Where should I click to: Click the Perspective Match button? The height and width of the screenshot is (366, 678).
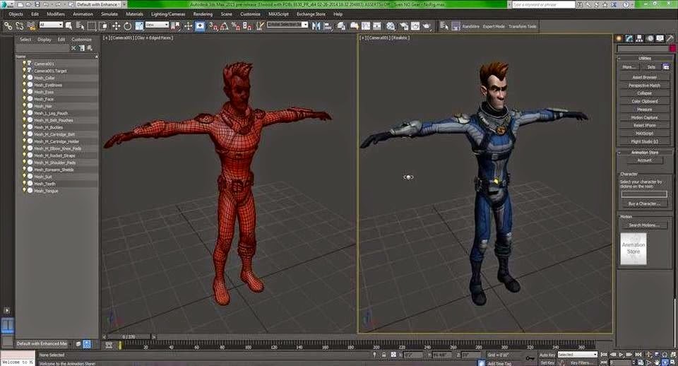pyautogui.click(x=645, y=85)
